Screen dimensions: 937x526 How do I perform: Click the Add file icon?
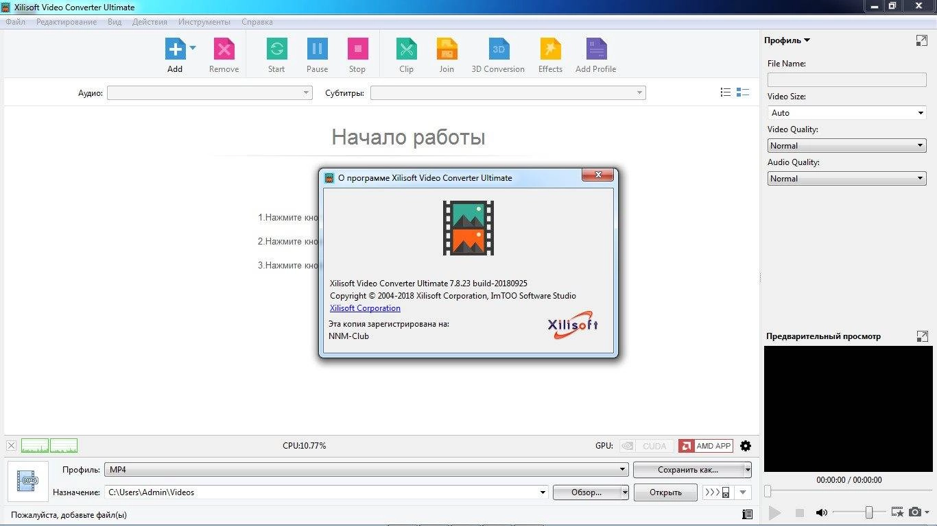(x=175, y=49)
